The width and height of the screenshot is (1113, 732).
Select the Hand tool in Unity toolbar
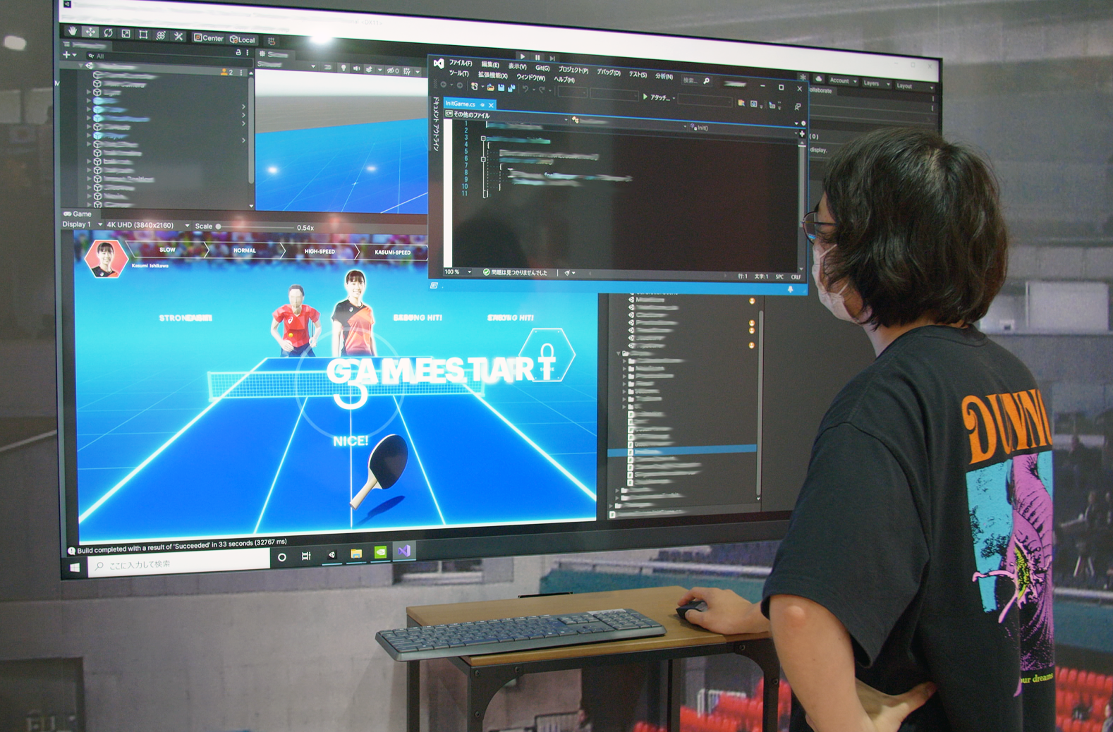(73, 31)
